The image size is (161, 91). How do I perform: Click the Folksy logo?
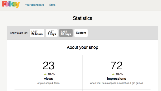pos(11,5)
